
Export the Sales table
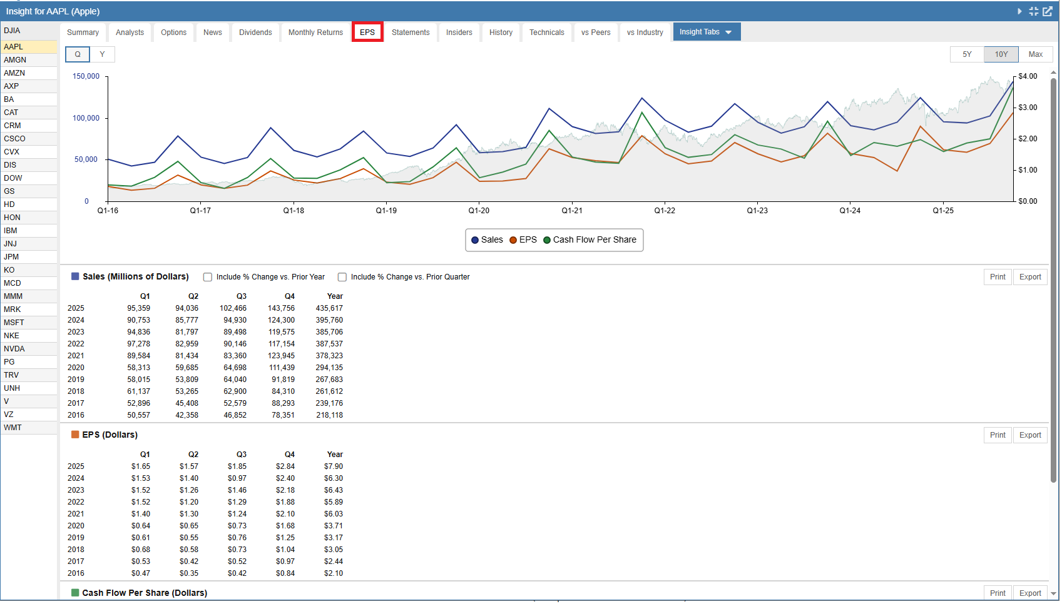(x=1030, y=277)
